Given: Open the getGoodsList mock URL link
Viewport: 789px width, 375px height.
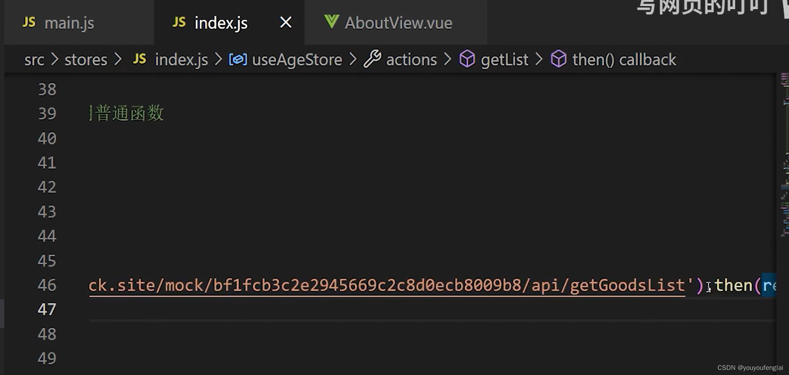Looking at the screenshot, I should [x=387, y=285].
